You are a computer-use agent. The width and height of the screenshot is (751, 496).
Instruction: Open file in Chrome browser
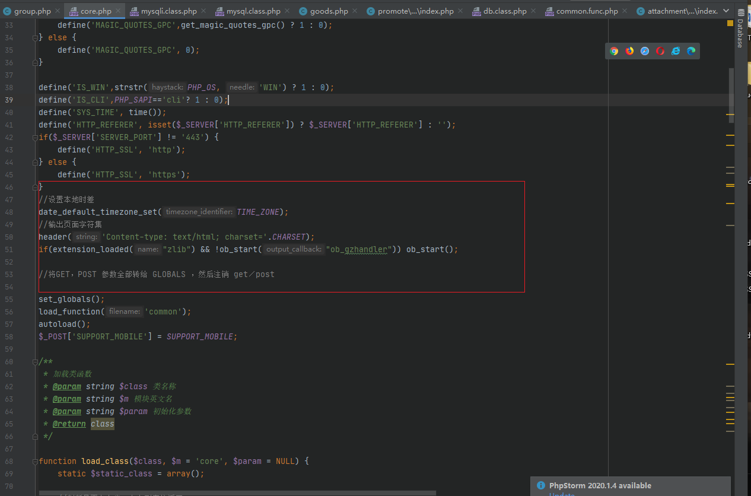pos(614,51)
